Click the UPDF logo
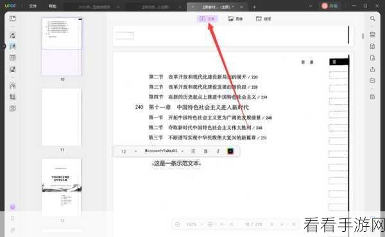 (10, 6)
